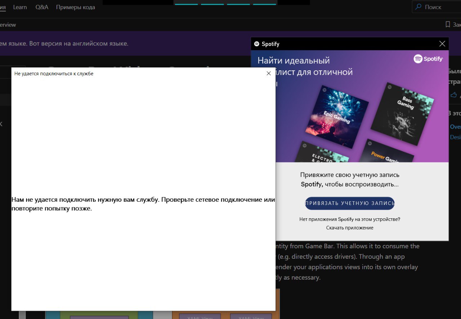461x319 pixels.
Task: Click the Spotify icon in the widget title bar
Action: click(x=256, y=44)
